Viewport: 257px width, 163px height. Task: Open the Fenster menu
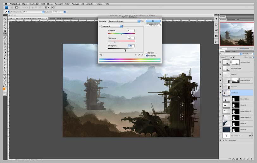[x=99, y=4]
